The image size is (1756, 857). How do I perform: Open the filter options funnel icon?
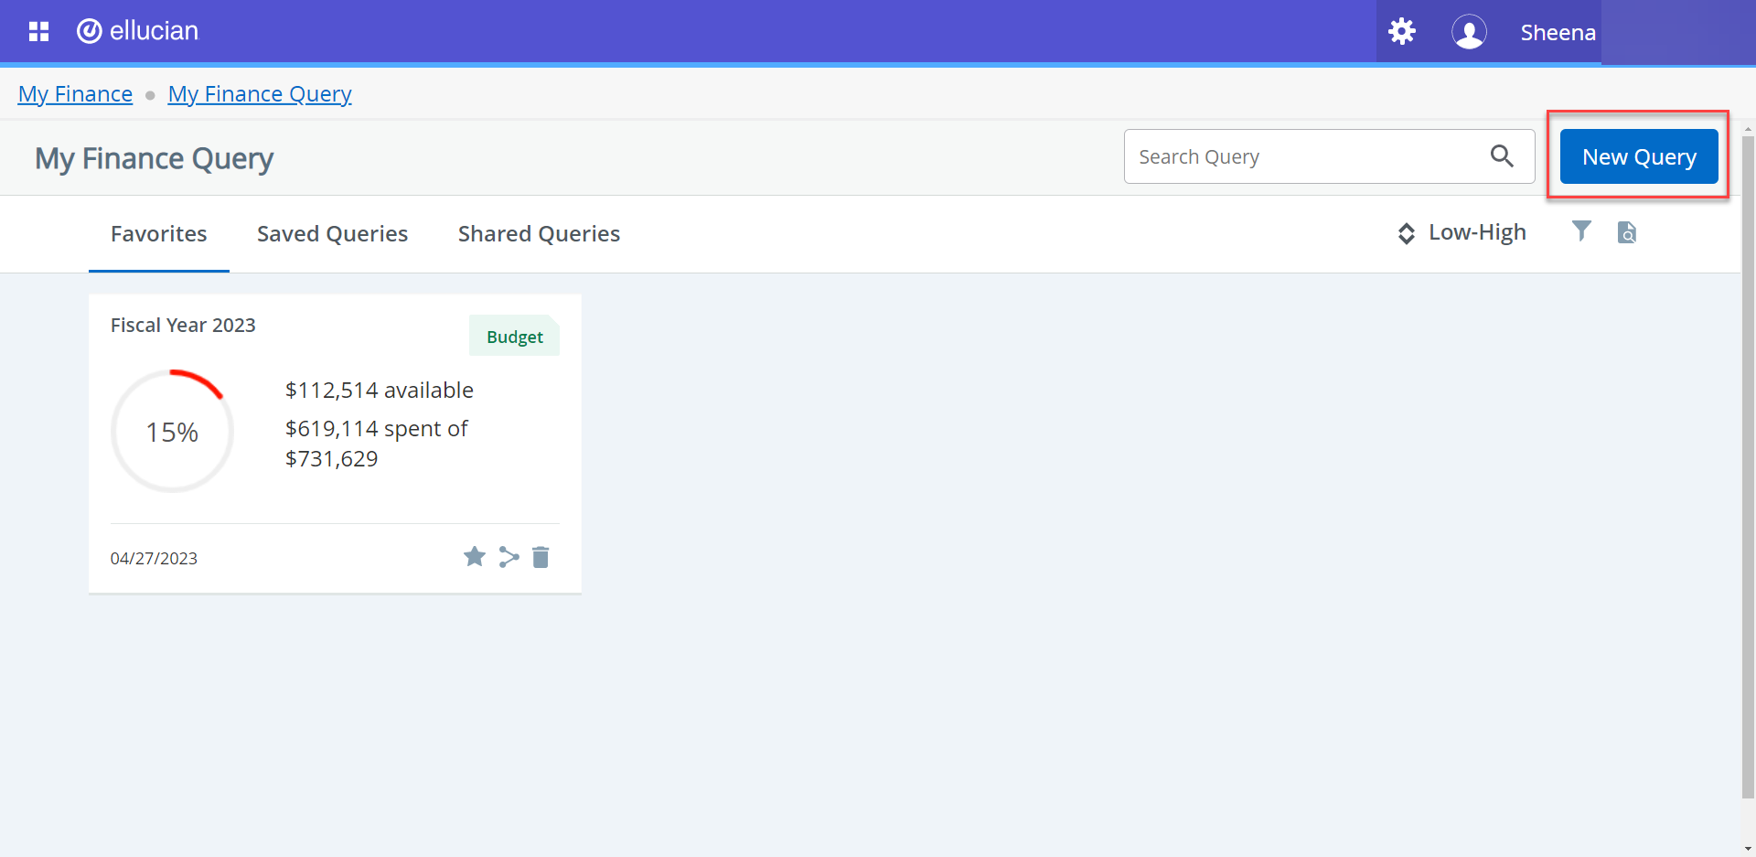coord(1582,231)
